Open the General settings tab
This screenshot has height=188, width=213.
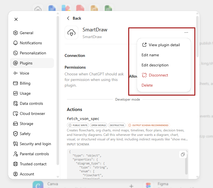pyautogui.click(x=32, y=33)
